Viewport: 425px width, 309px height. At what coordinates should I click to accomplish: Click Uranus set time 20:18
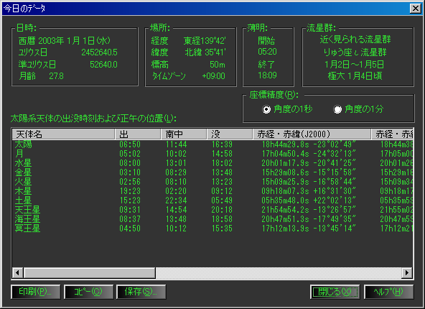tap(222, 210)
